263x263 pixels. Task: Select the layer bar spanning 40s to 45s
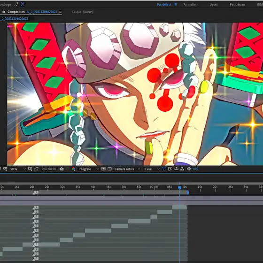pos(98,231)
